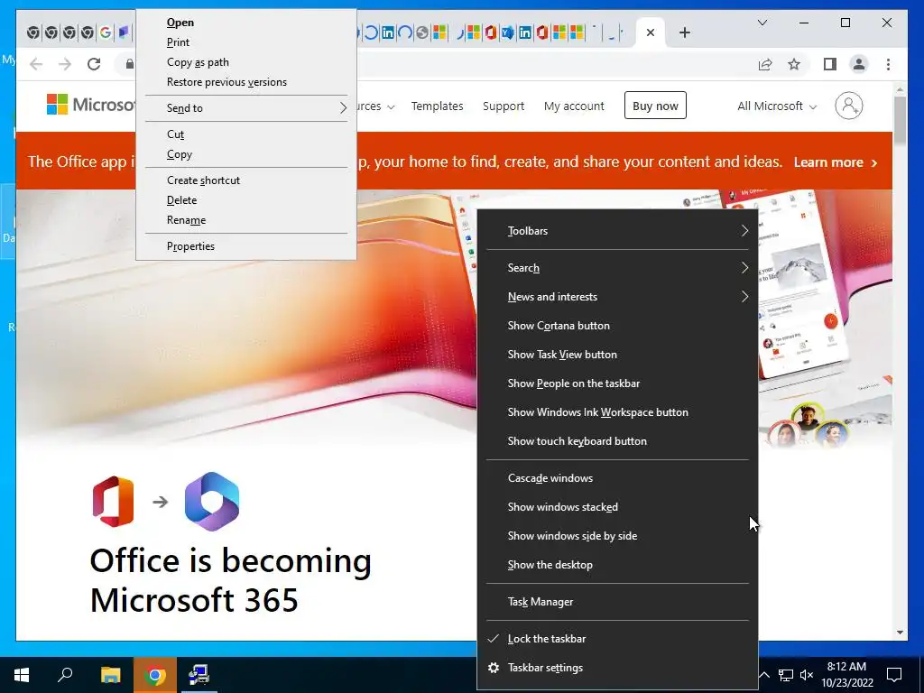Click the taskbar search magnifier
The width and height of the screenshot is (924, 693).
click(x=65, y=675)
